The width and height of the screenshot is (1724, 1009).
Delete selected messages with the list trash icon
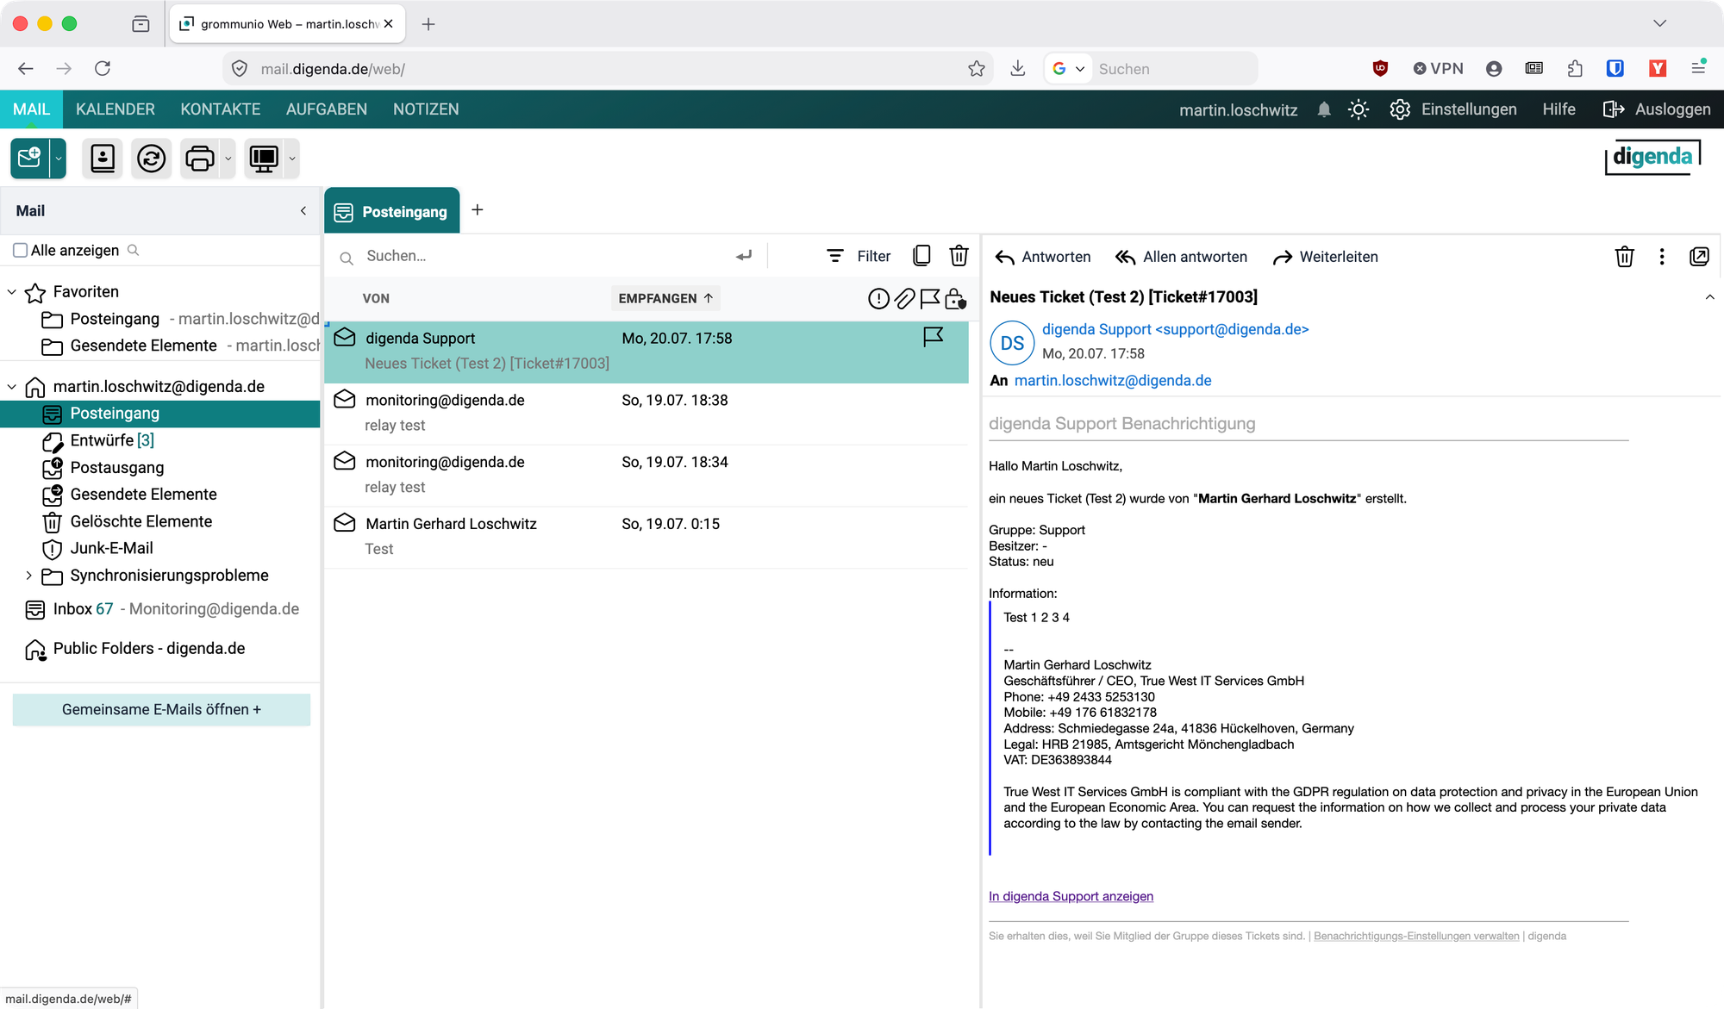pos(959,256)
